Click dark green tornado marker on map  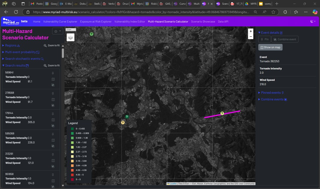[127, 117]
